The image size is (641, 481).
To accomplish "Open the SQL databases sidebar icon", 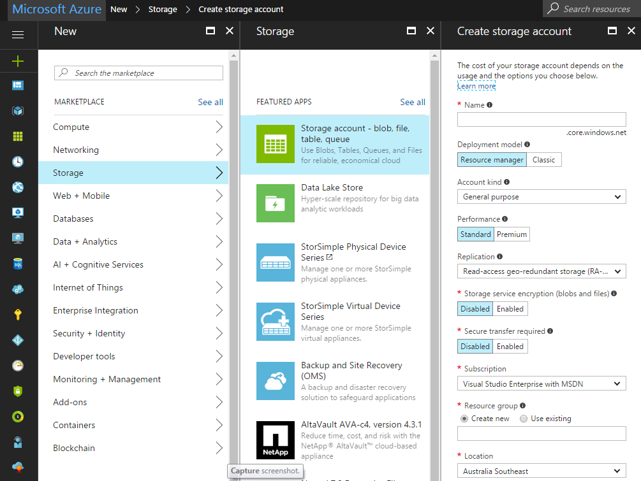I will pyautogui.click(x=18, y=264).
